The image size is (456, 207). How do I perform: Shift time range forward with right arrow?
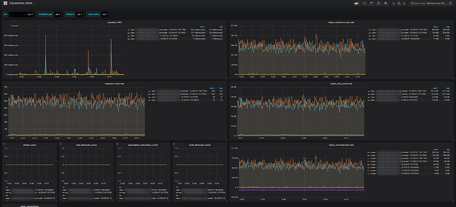pyautogui.click(x=404, y=3)
